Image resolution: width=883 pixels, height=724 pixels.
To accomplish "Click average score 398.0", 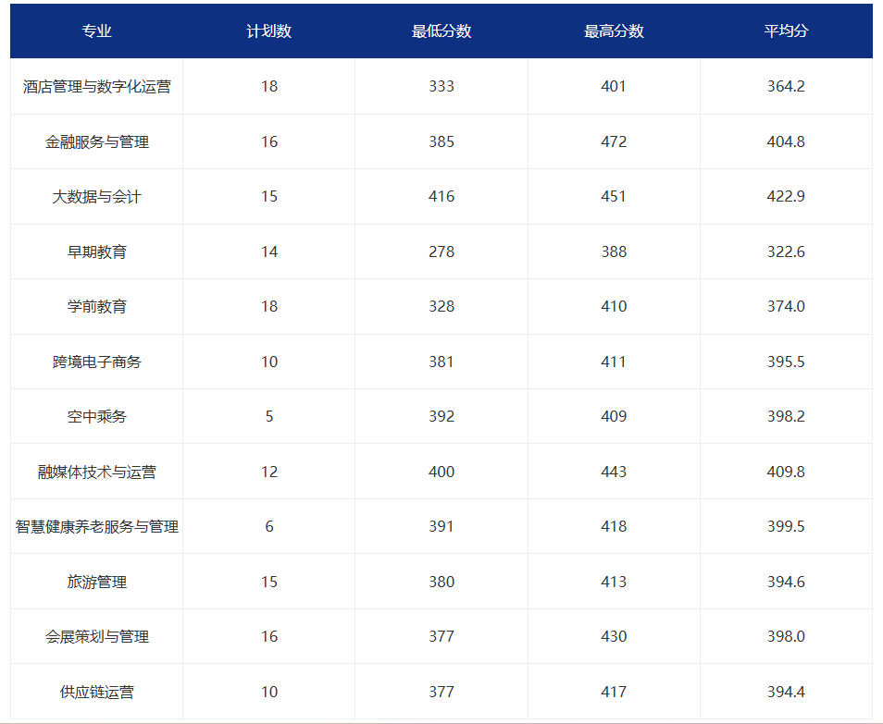I will pos(786,636).
